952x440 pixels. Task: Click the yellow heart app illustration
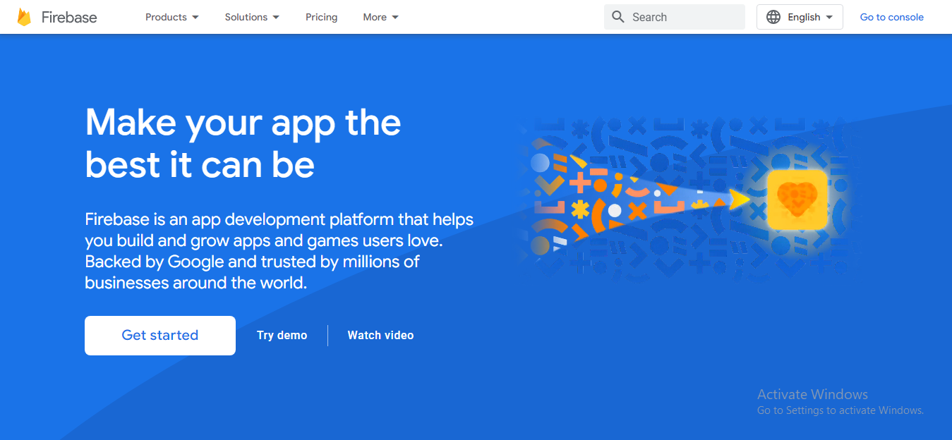797,200
